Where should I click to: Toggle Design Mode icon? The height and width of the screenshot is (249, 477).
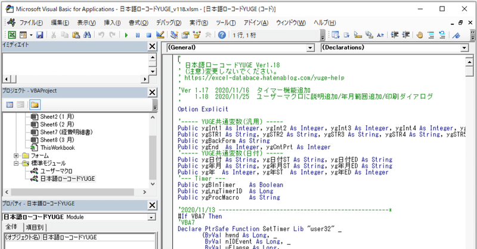point(160,35)
